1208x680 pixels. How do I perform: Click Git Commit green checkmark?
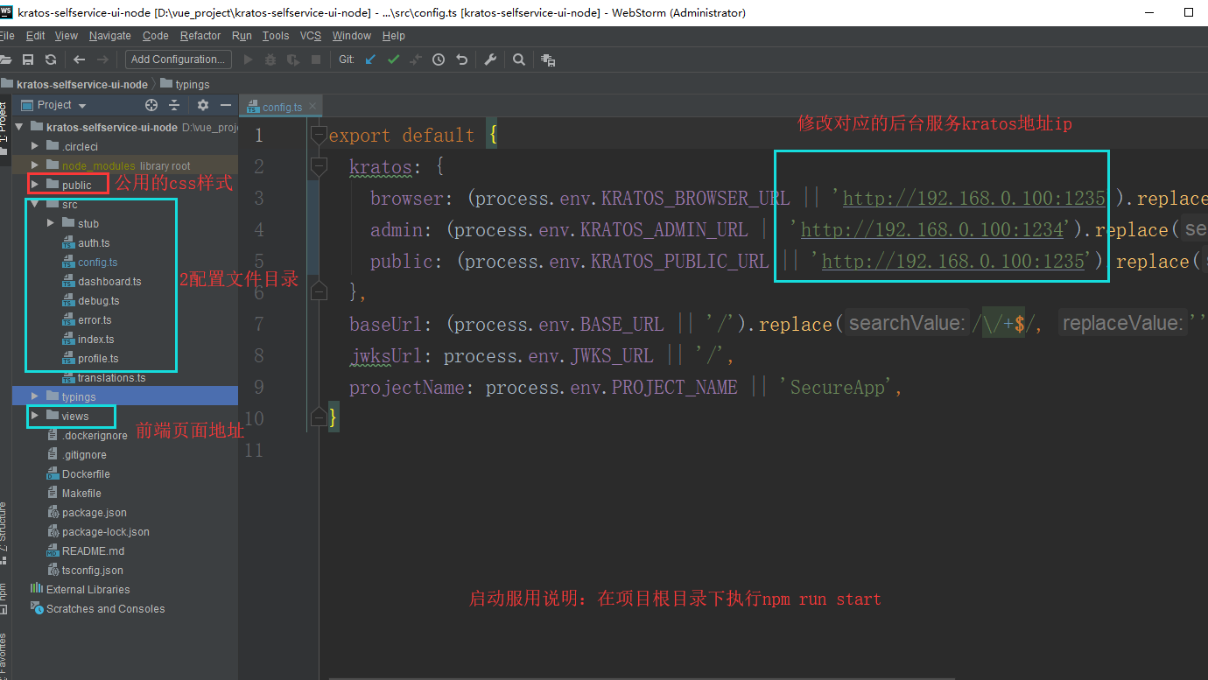(393, 60)
